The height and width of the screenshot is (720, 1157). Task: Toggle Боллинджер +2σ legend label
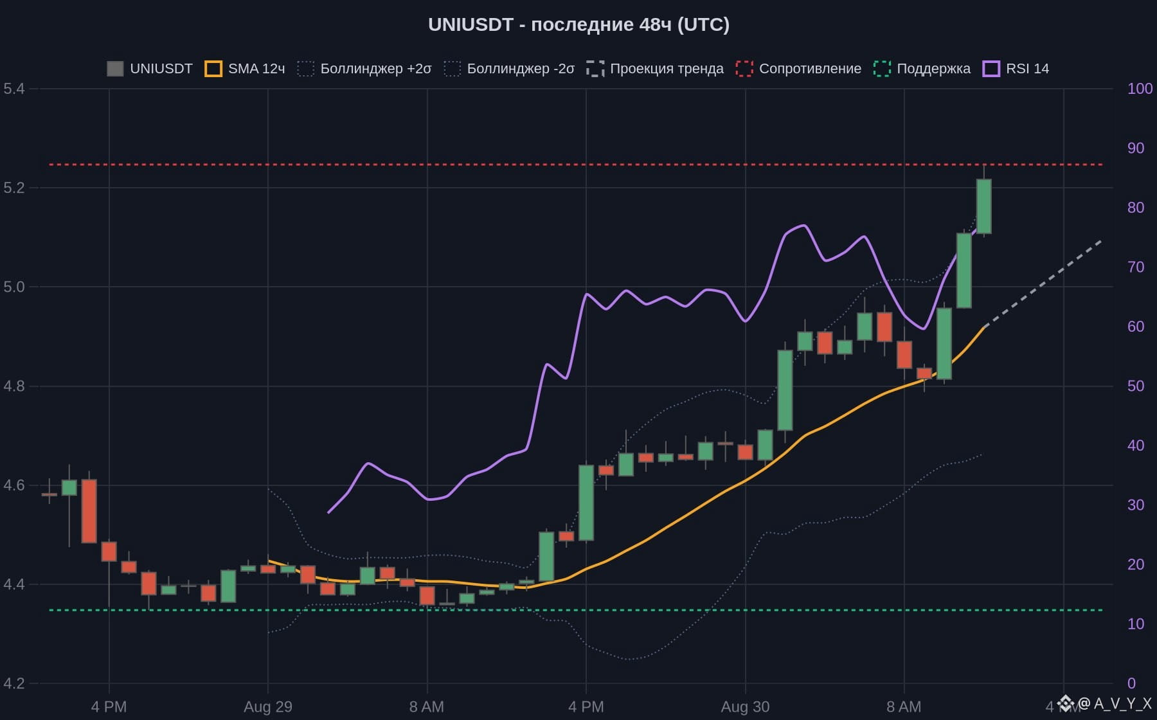point(376,69)
